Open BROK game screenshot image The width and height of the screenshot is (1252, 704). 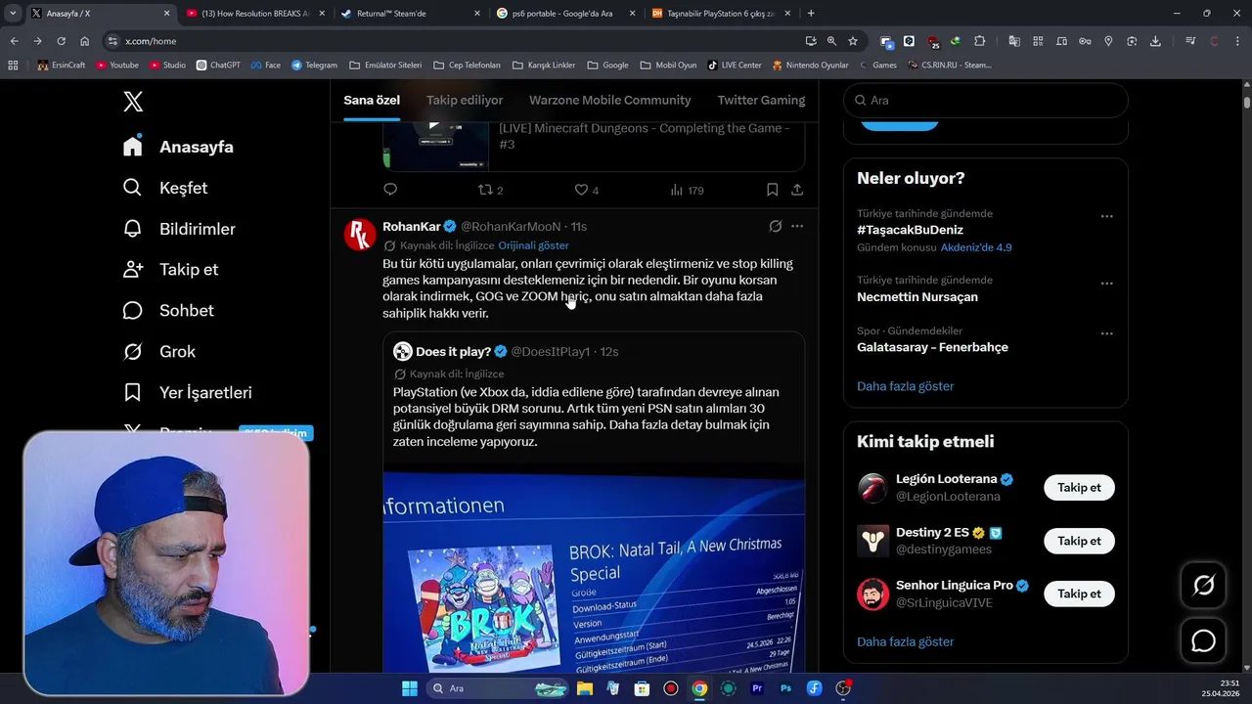tap(594, 573)
